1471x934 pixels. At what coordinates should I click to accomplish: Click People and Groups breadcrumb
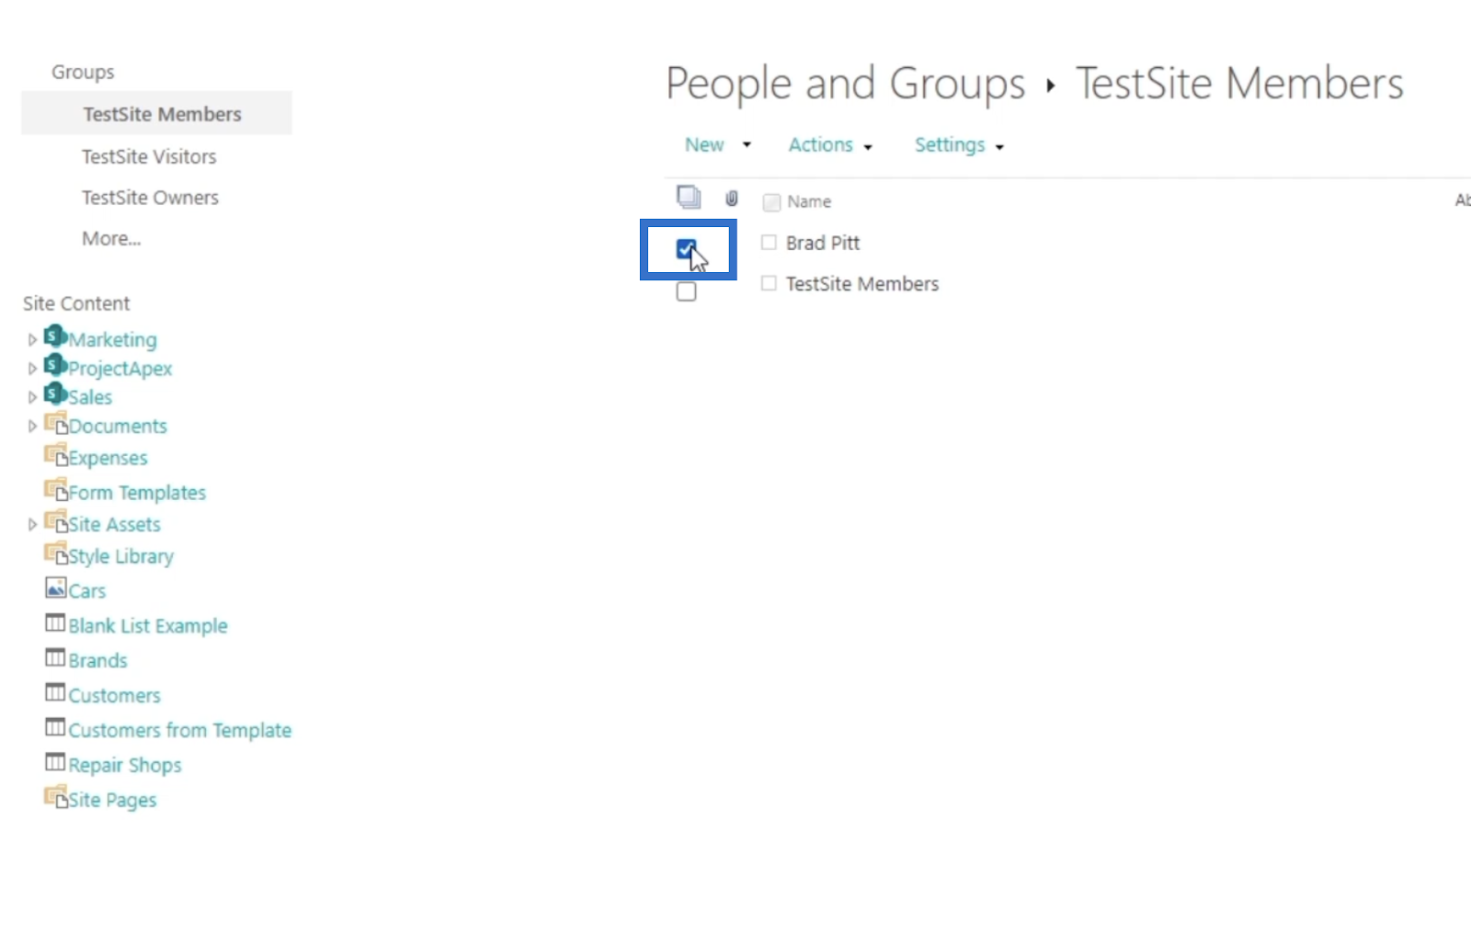pos(845,84)
